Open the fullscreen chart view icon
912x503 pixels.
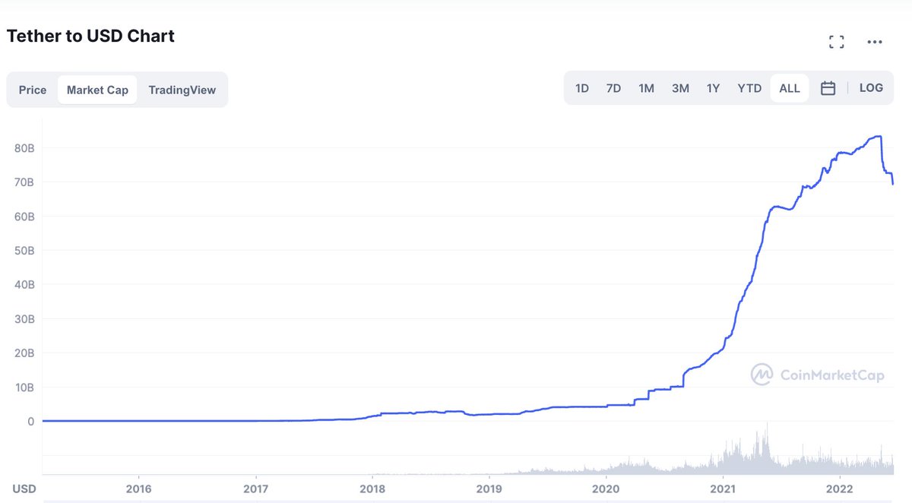pyautogui.click(x=836, y=42)
